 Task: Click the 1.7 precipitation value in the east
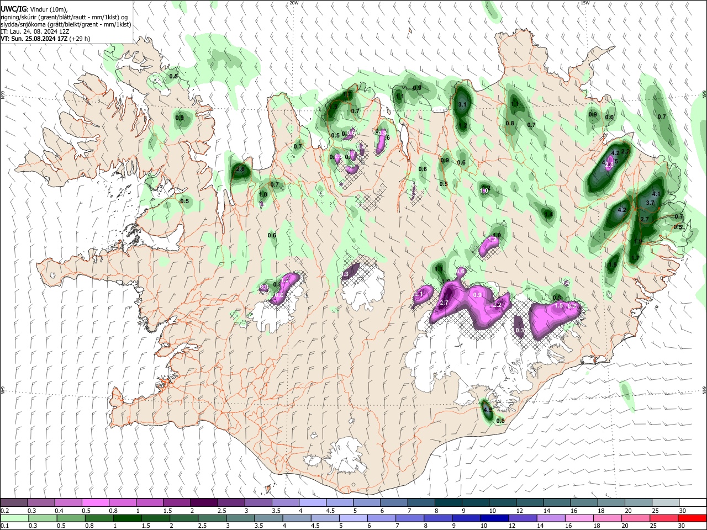coord(635,257)
